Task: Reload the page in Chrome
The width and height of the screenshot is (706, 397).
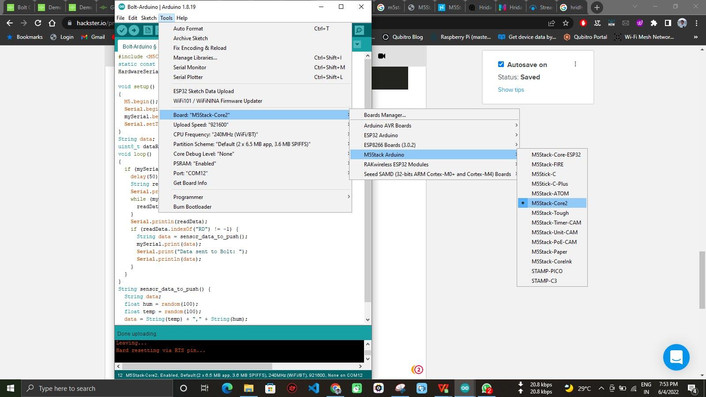Action: coord(38,23)
